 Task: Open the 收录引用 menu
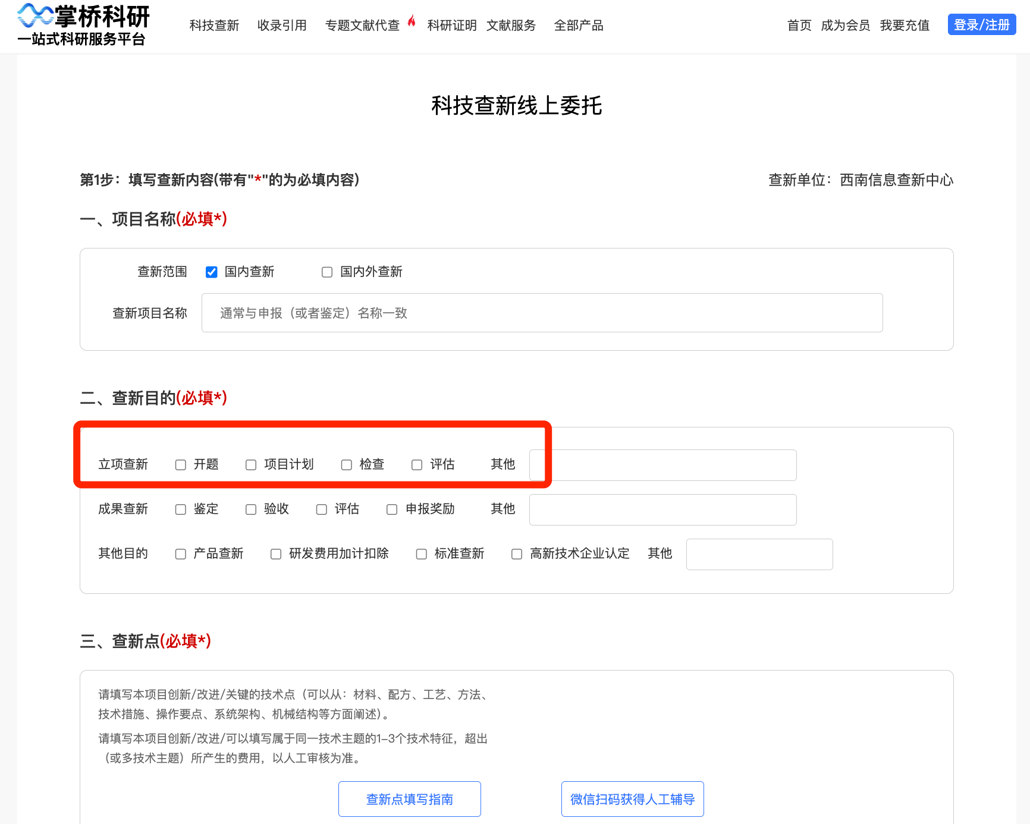coord(282,26)
